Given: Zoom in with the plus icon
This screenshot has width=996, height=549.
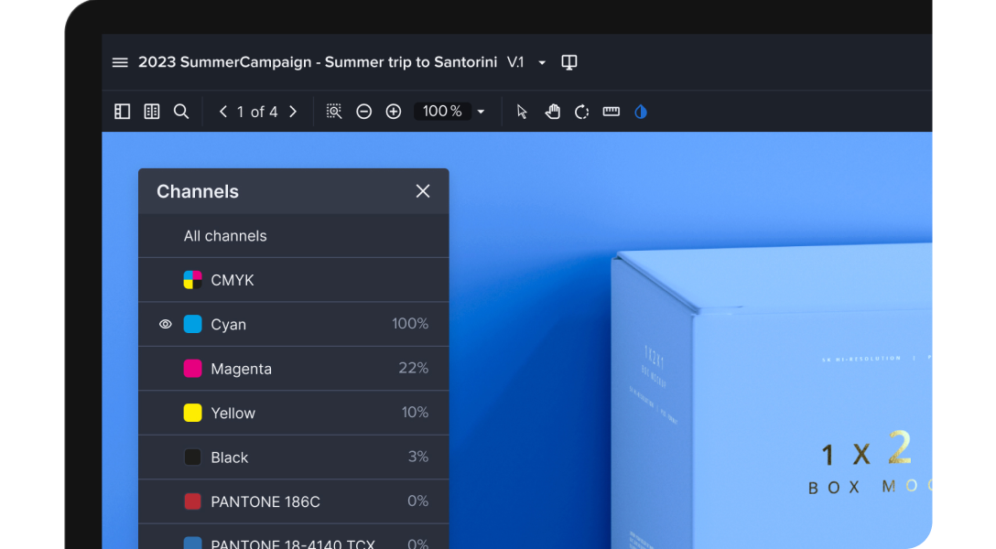Looking at the screenshot, I should [394, 112].
